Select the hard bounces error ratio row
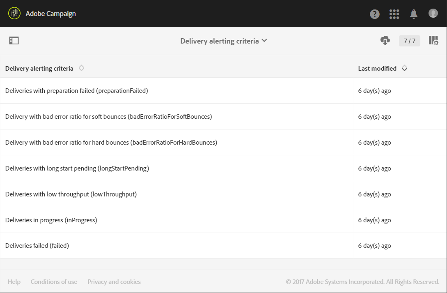This screenshot has height=293, width=447. (x=111, y=143)
